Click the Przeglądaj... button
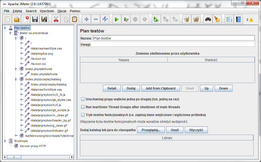Viewport: 261px width, 162px height. (151, 130)
